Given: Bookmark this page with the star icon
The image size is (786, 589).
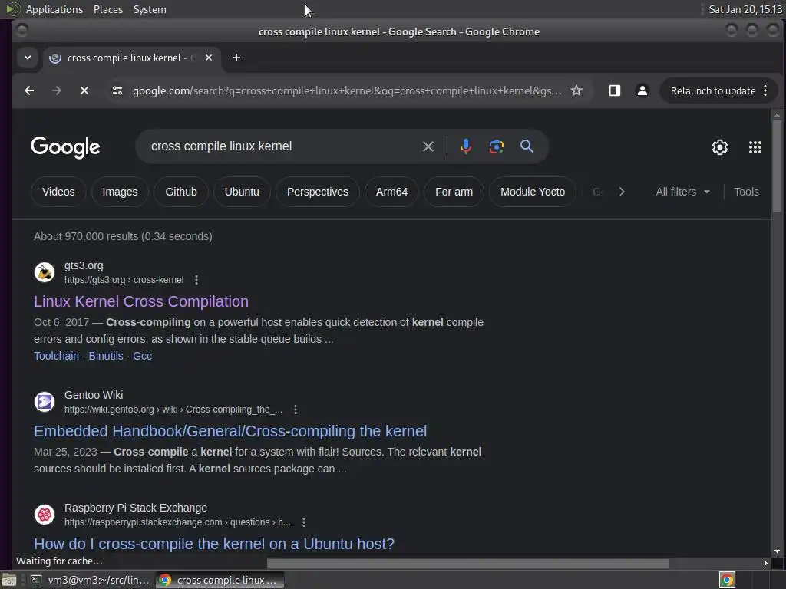Looking at the screenshot, I should pos(576,90).
